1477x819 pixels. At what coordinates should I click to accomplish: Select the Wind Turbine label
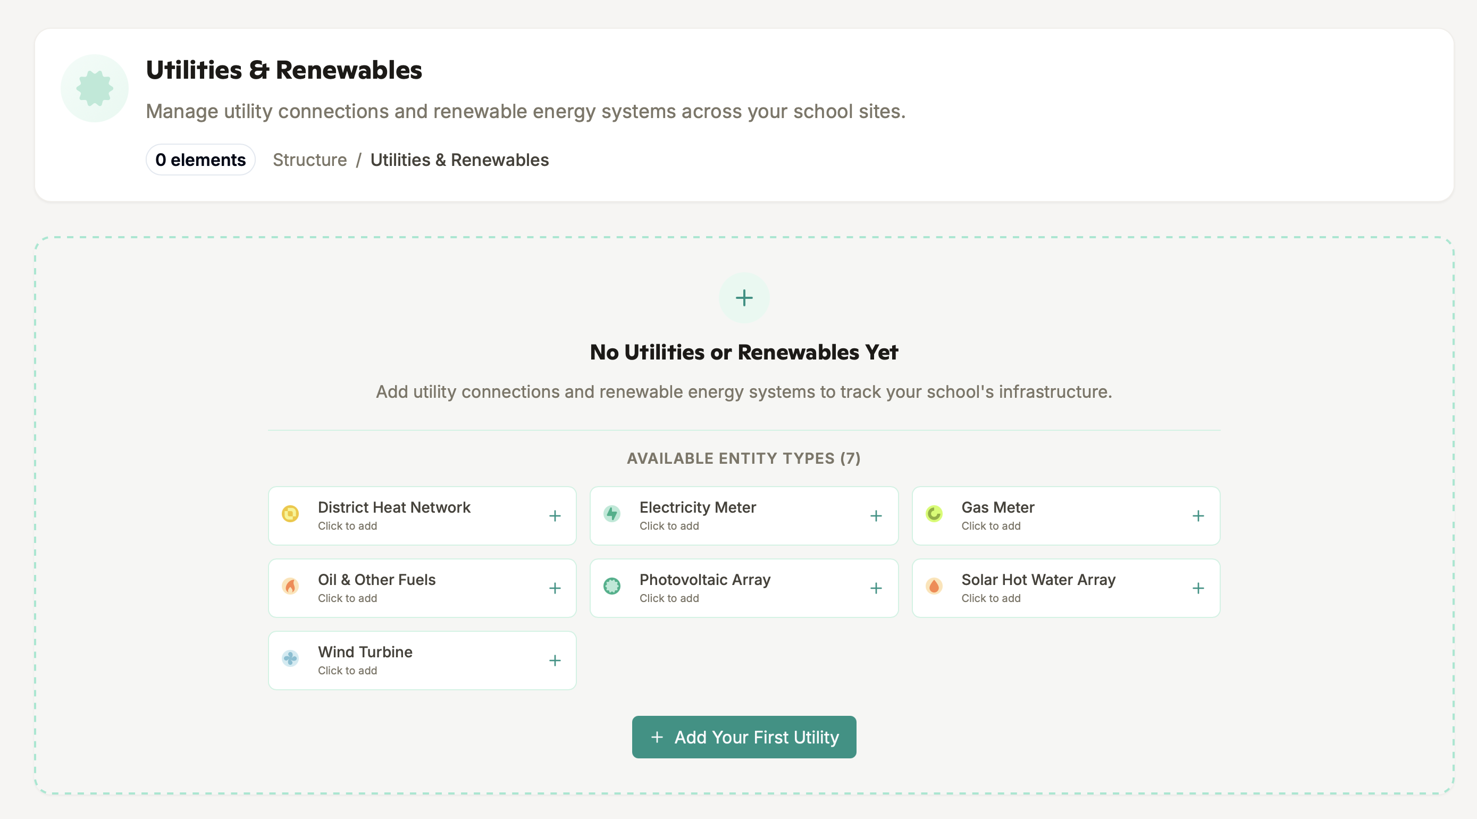click(365, 651)
